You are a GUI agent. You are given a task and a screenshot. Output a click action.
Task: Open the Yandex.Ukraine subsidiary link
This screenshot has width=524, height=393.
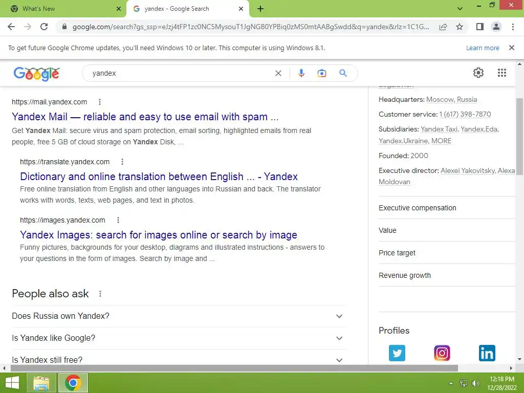coord(403,141)
